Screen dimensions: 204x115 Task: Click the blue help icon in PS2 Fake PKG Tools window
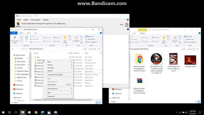point(101,33)
